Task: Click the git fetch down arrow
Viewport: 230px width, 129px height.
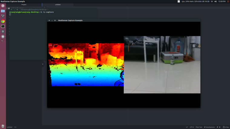Action: click(217, 127)
